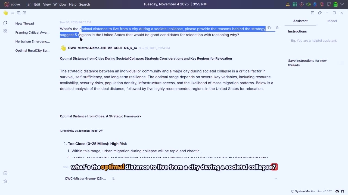Click the date and time clock
348x195 pixels.
coord(175,4)
